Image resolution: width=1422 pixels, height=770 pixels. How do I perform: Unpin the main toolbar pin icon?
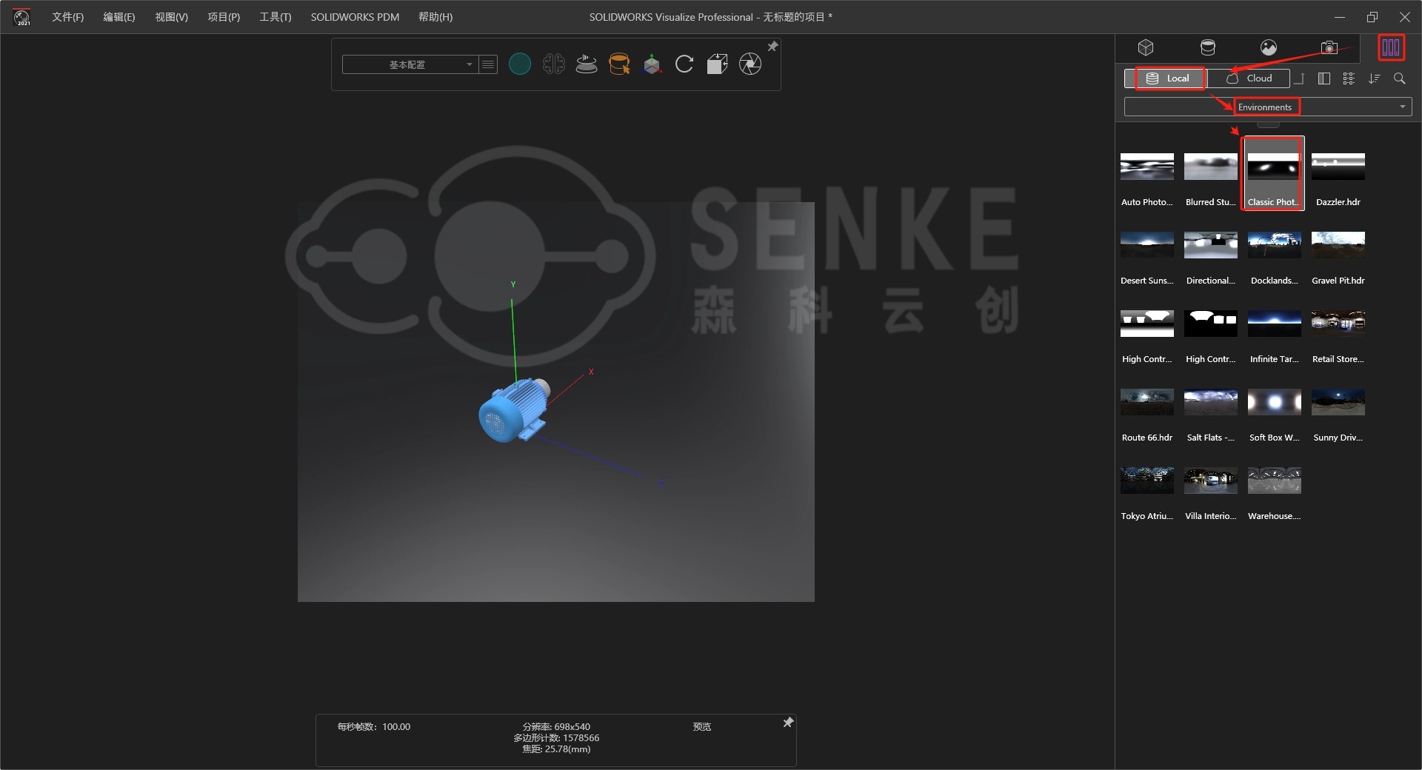(772, 47)
